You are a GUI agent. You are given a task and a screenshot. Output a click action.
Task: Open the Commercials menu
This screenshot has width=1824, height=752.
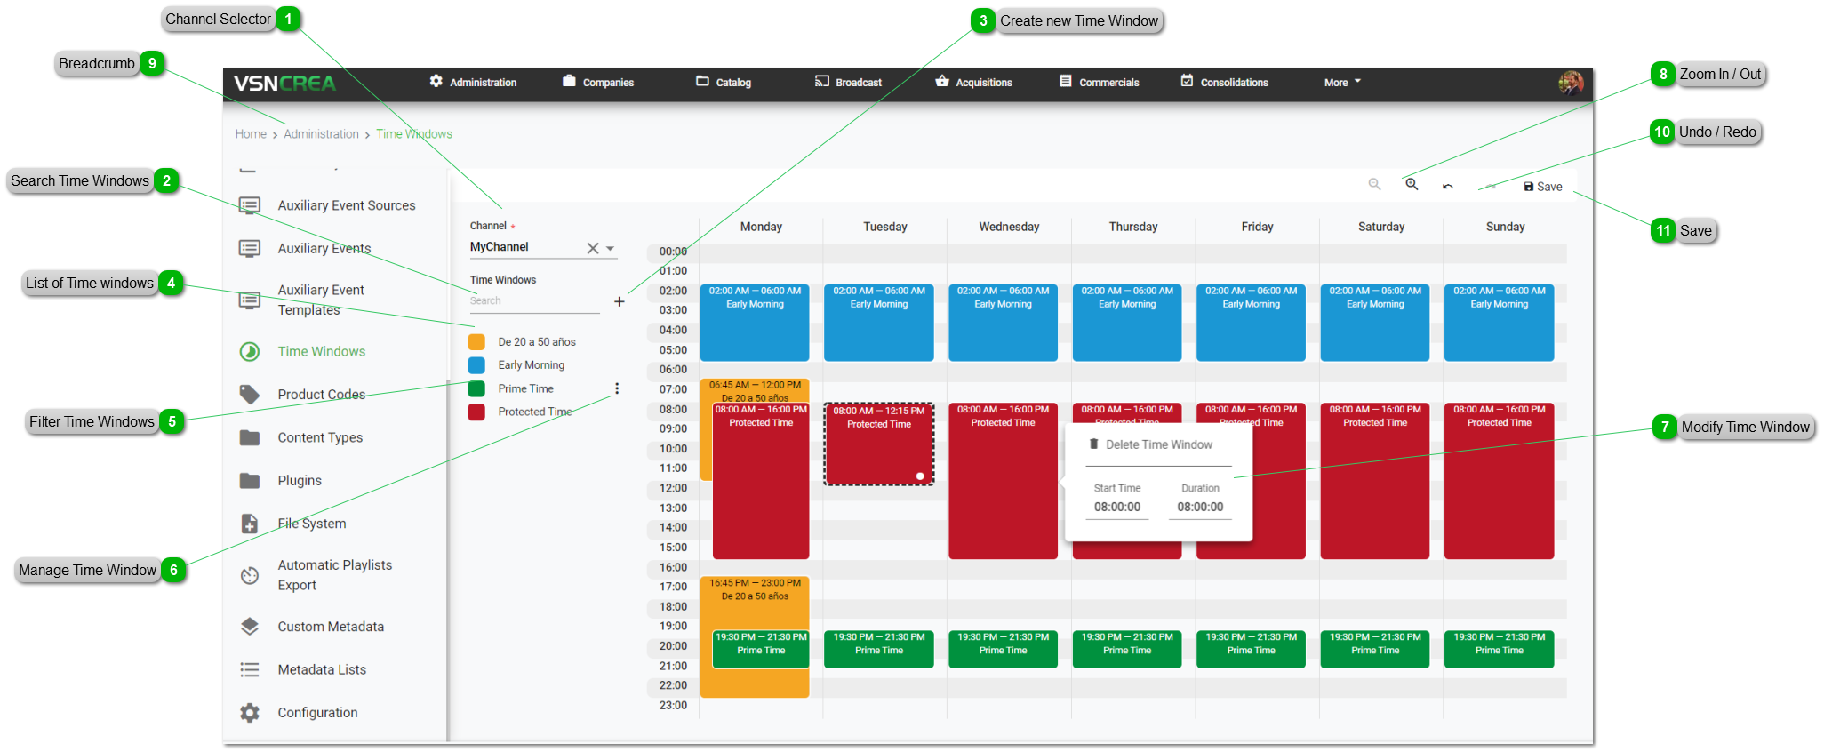tap(1099, 83)
